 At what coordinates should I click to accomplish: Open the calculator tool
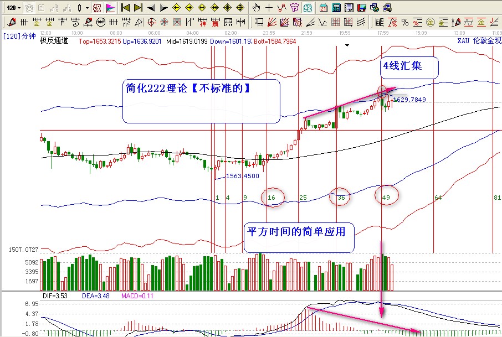click(336, 8)
